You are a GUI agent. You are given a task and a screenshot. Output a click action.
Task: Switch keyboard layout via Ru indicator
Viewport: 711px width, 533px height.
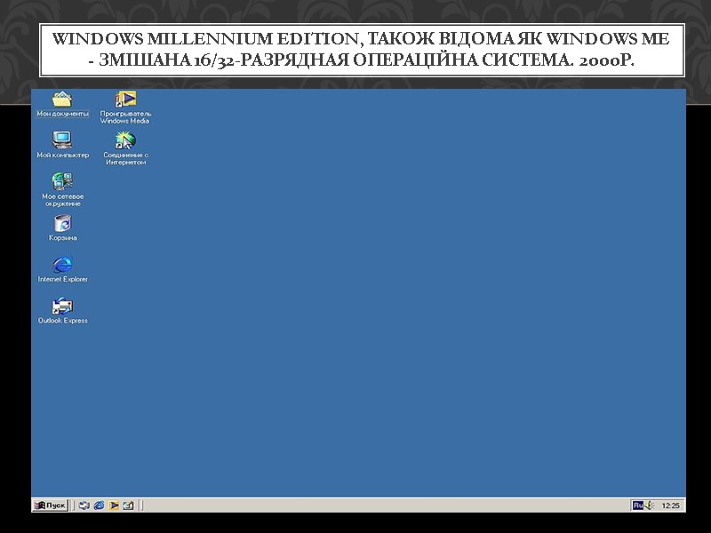click(637, 504)
